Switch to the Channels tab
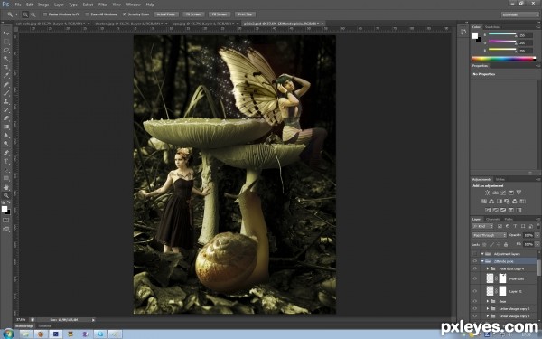542x339 pixels. [x=493, y=219]
